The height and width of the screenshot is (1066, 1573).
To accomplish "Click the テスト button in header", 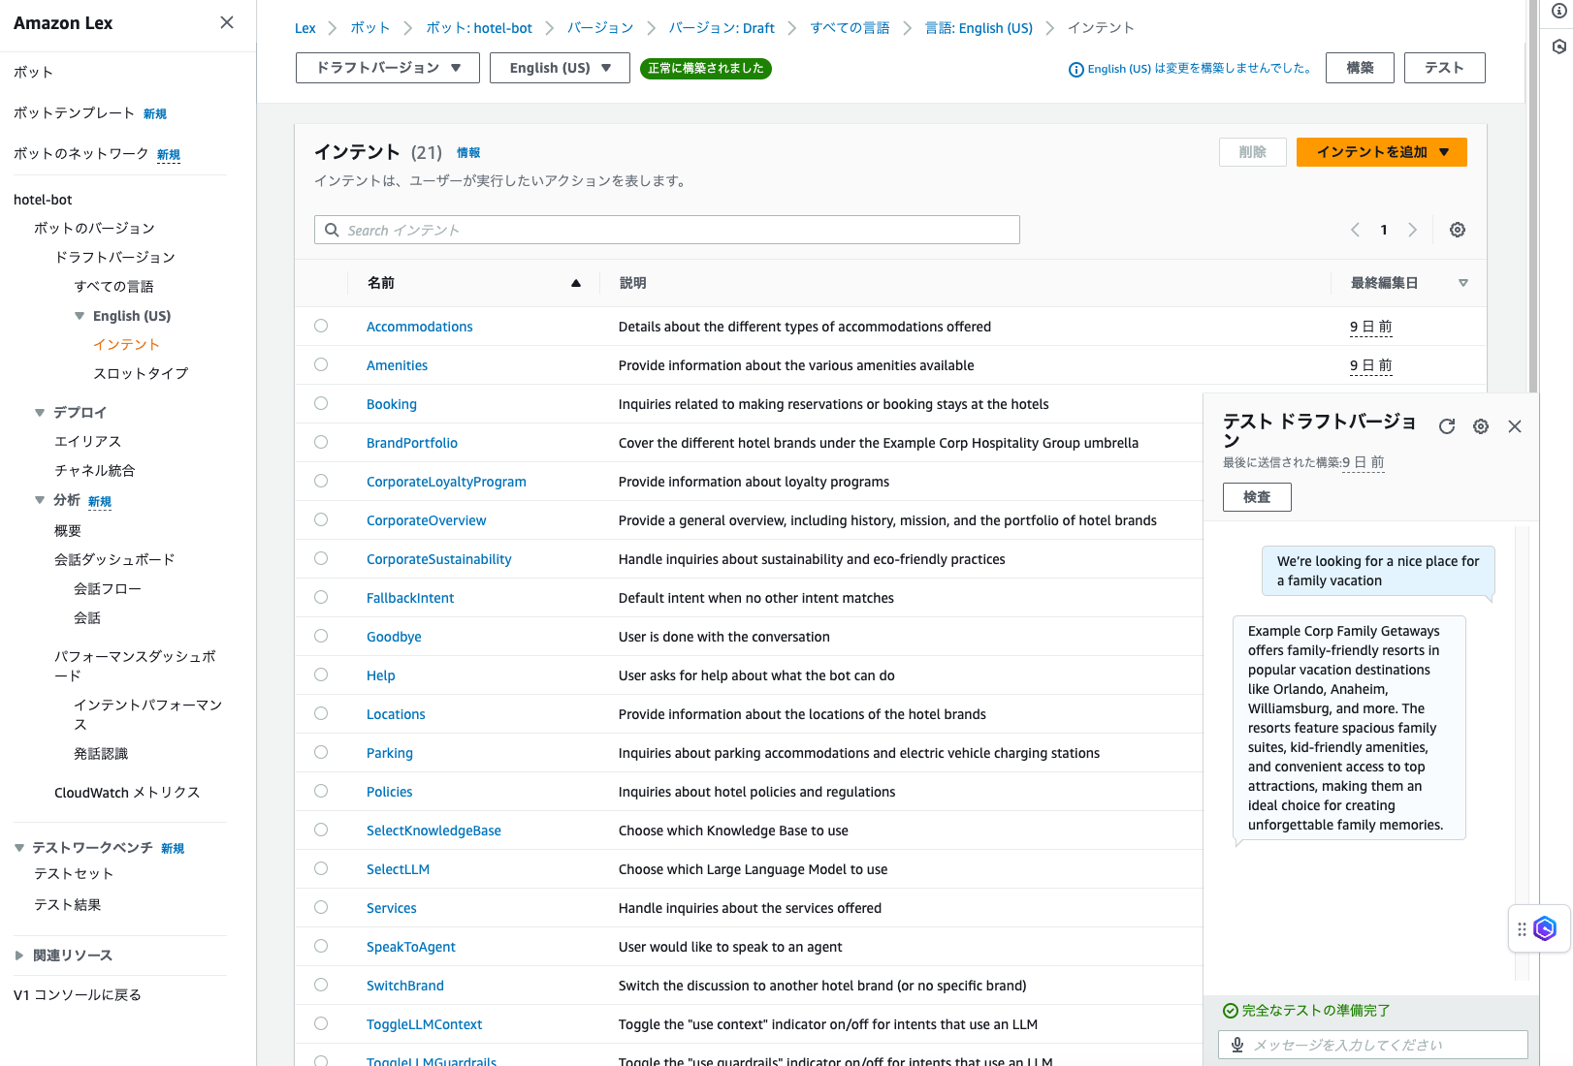I will point(1444,68).
